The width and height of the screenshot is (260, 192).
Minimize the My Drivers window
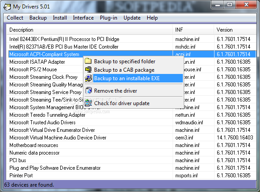(218, 5)
